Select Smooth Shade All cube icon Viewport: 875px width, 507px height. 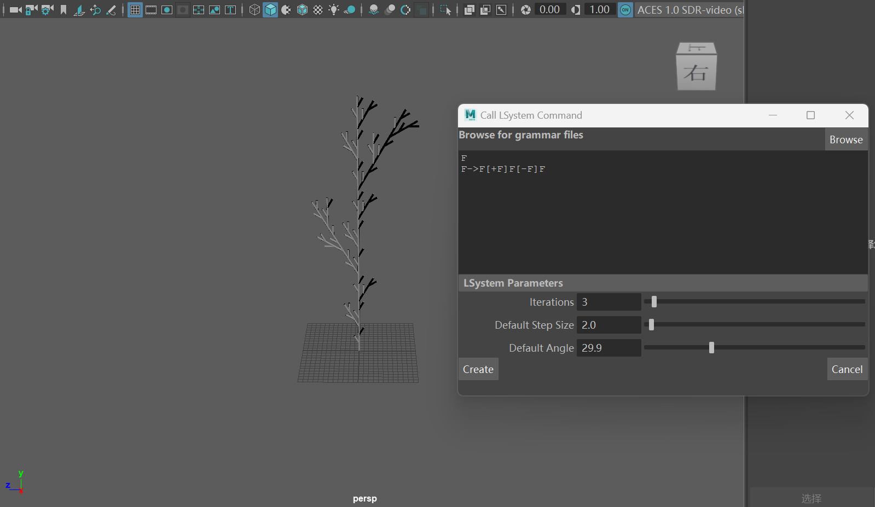[270, 10]
